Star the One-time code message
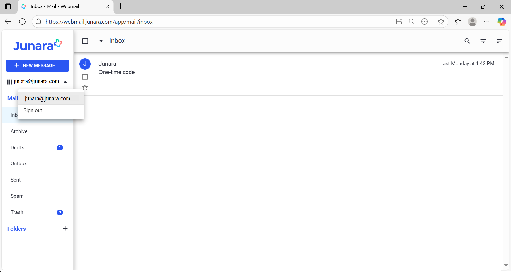Screen dimensions: 511x272 click(85, 87)
